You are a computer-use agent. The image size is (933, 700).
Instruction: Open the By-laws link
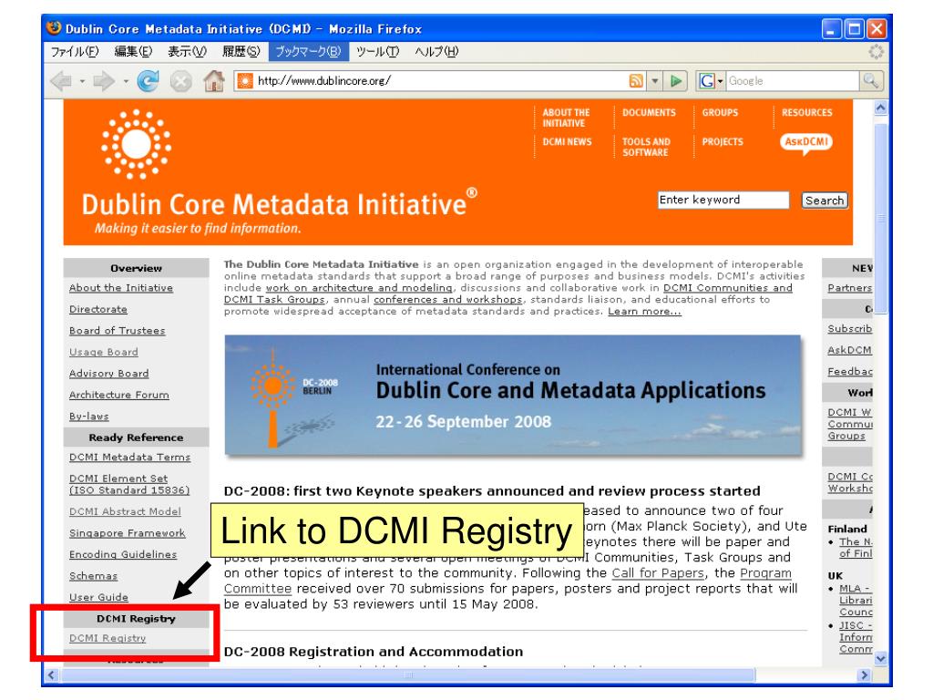(88, 417)
